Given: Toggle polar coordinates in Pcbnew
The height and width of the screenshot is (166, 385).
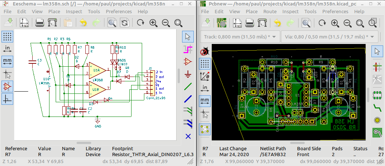Looking at the screenshot, I should pyautogui.click(x=204, y=76).
